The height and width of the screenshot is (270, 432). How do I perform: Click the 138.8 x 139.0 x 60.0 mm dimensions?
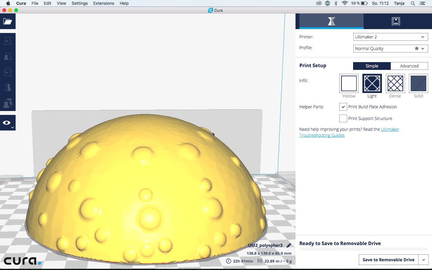pyautogui.click(x=269, y=253)
